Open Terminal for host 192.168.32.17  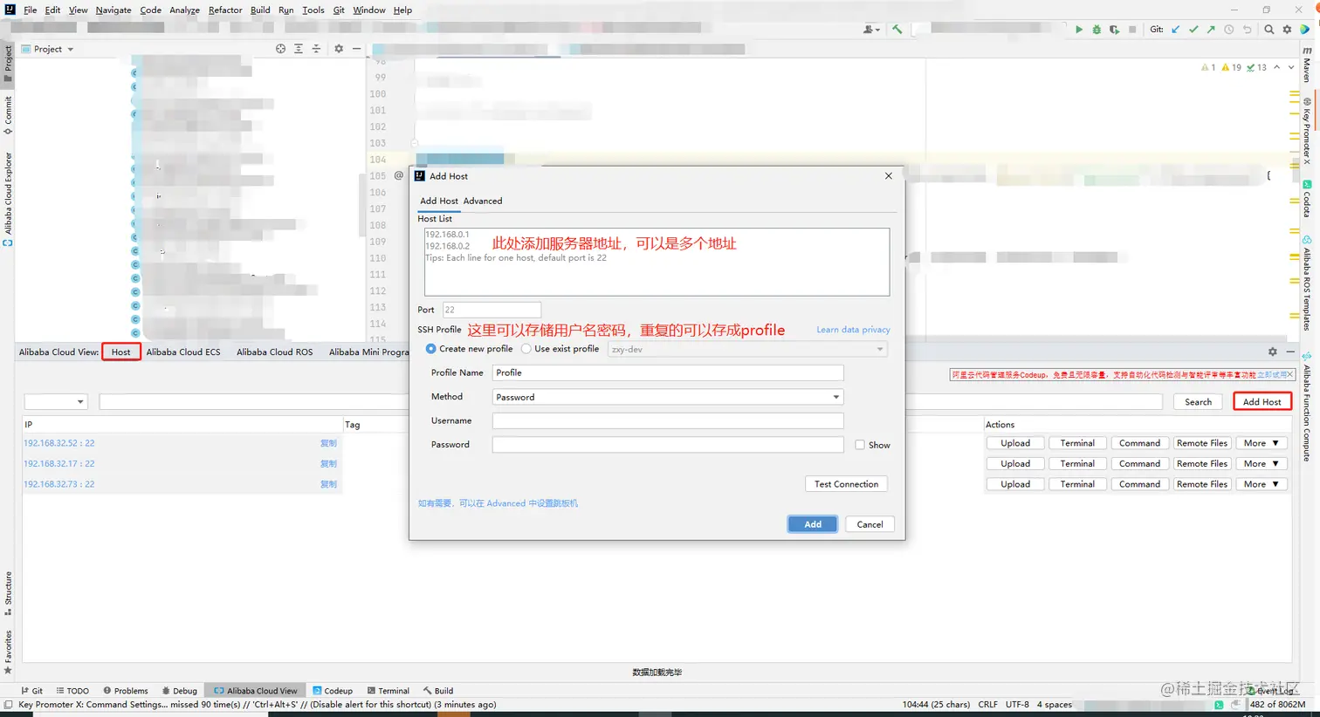pos(1077,464)
